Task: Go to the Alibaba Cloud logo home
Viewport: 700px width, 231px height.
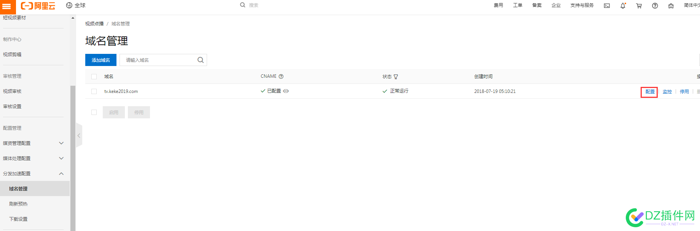Action: coord(38,6)
